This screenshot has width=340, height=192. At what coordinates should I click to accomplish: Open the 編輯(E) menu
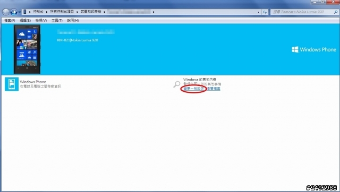click(25, 21)
